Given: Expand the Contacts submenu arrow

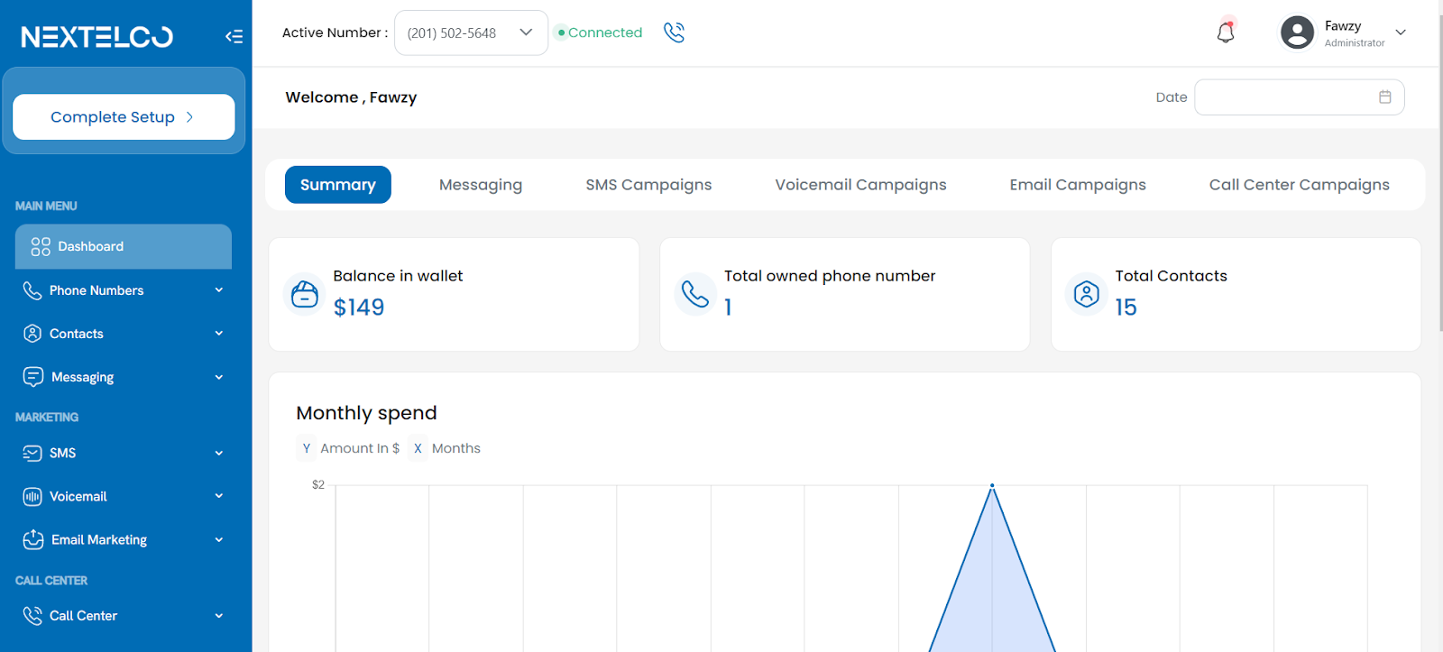Looking at the screenshot, I should click(x=219, y=334).
